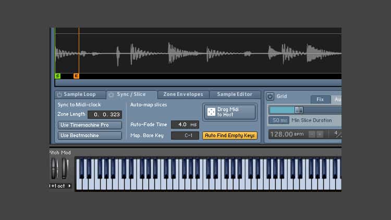The width and height of the screenshot is (391, 220).
Task: Toggle the Sample Loop power icon
Action: click(59, 95)
